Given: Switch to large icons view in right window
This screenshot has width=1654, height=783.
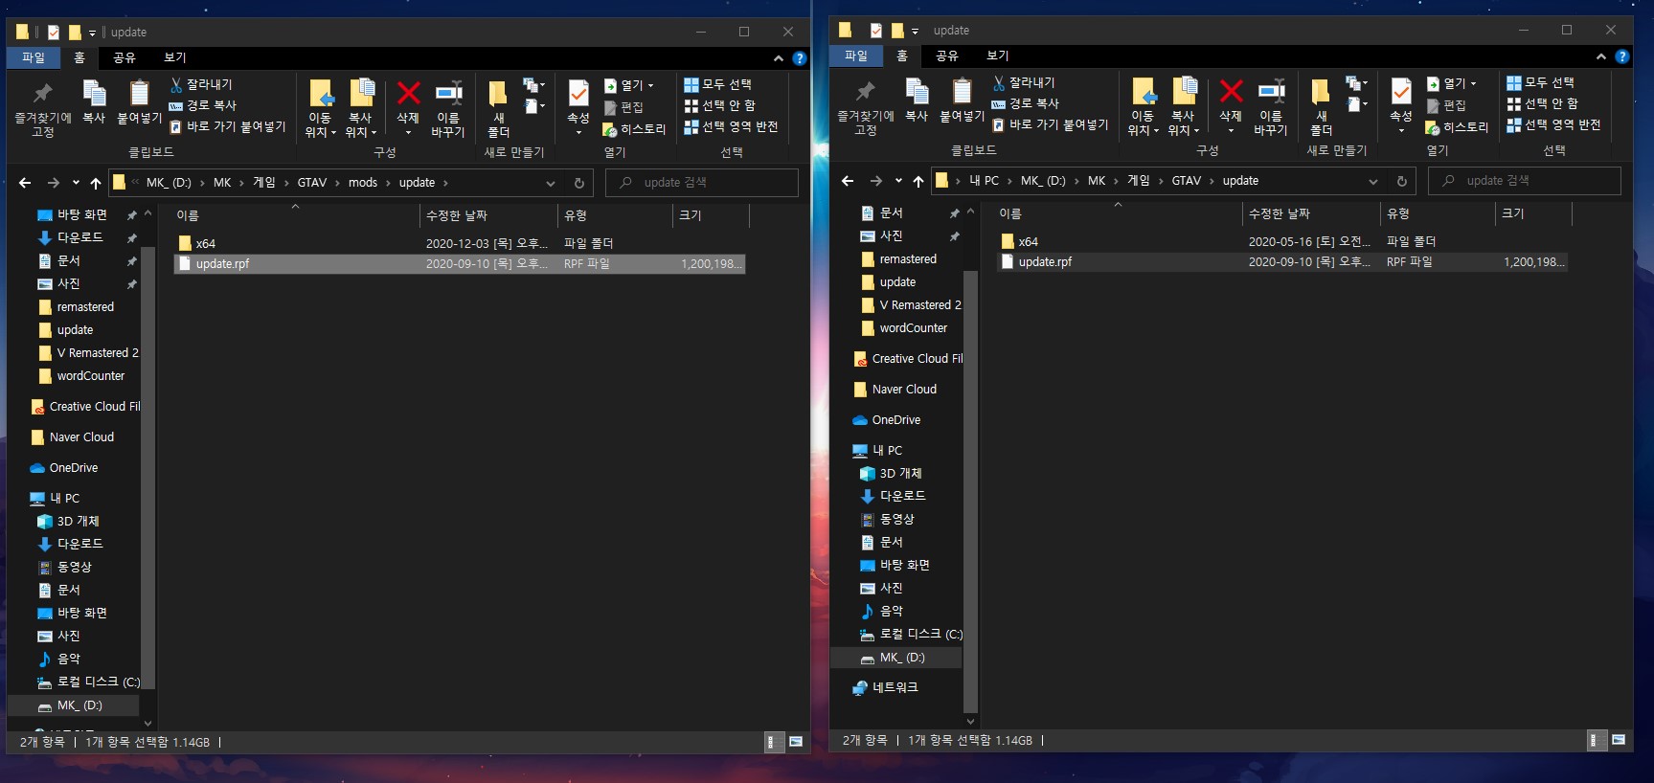Looking at the screenshot, I should pyautogui.click(x=1618, y=740).
